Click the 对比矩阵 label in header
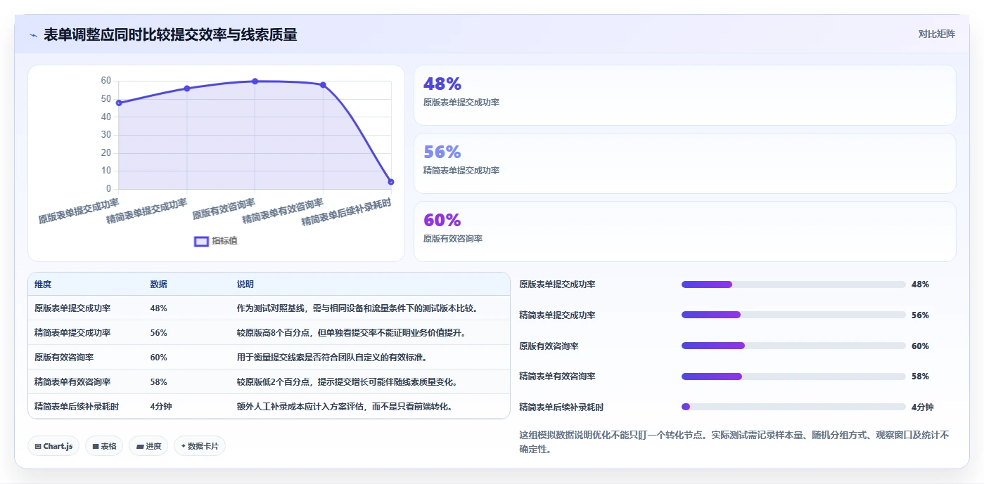 pyautogui.click(x=936, y=34)
